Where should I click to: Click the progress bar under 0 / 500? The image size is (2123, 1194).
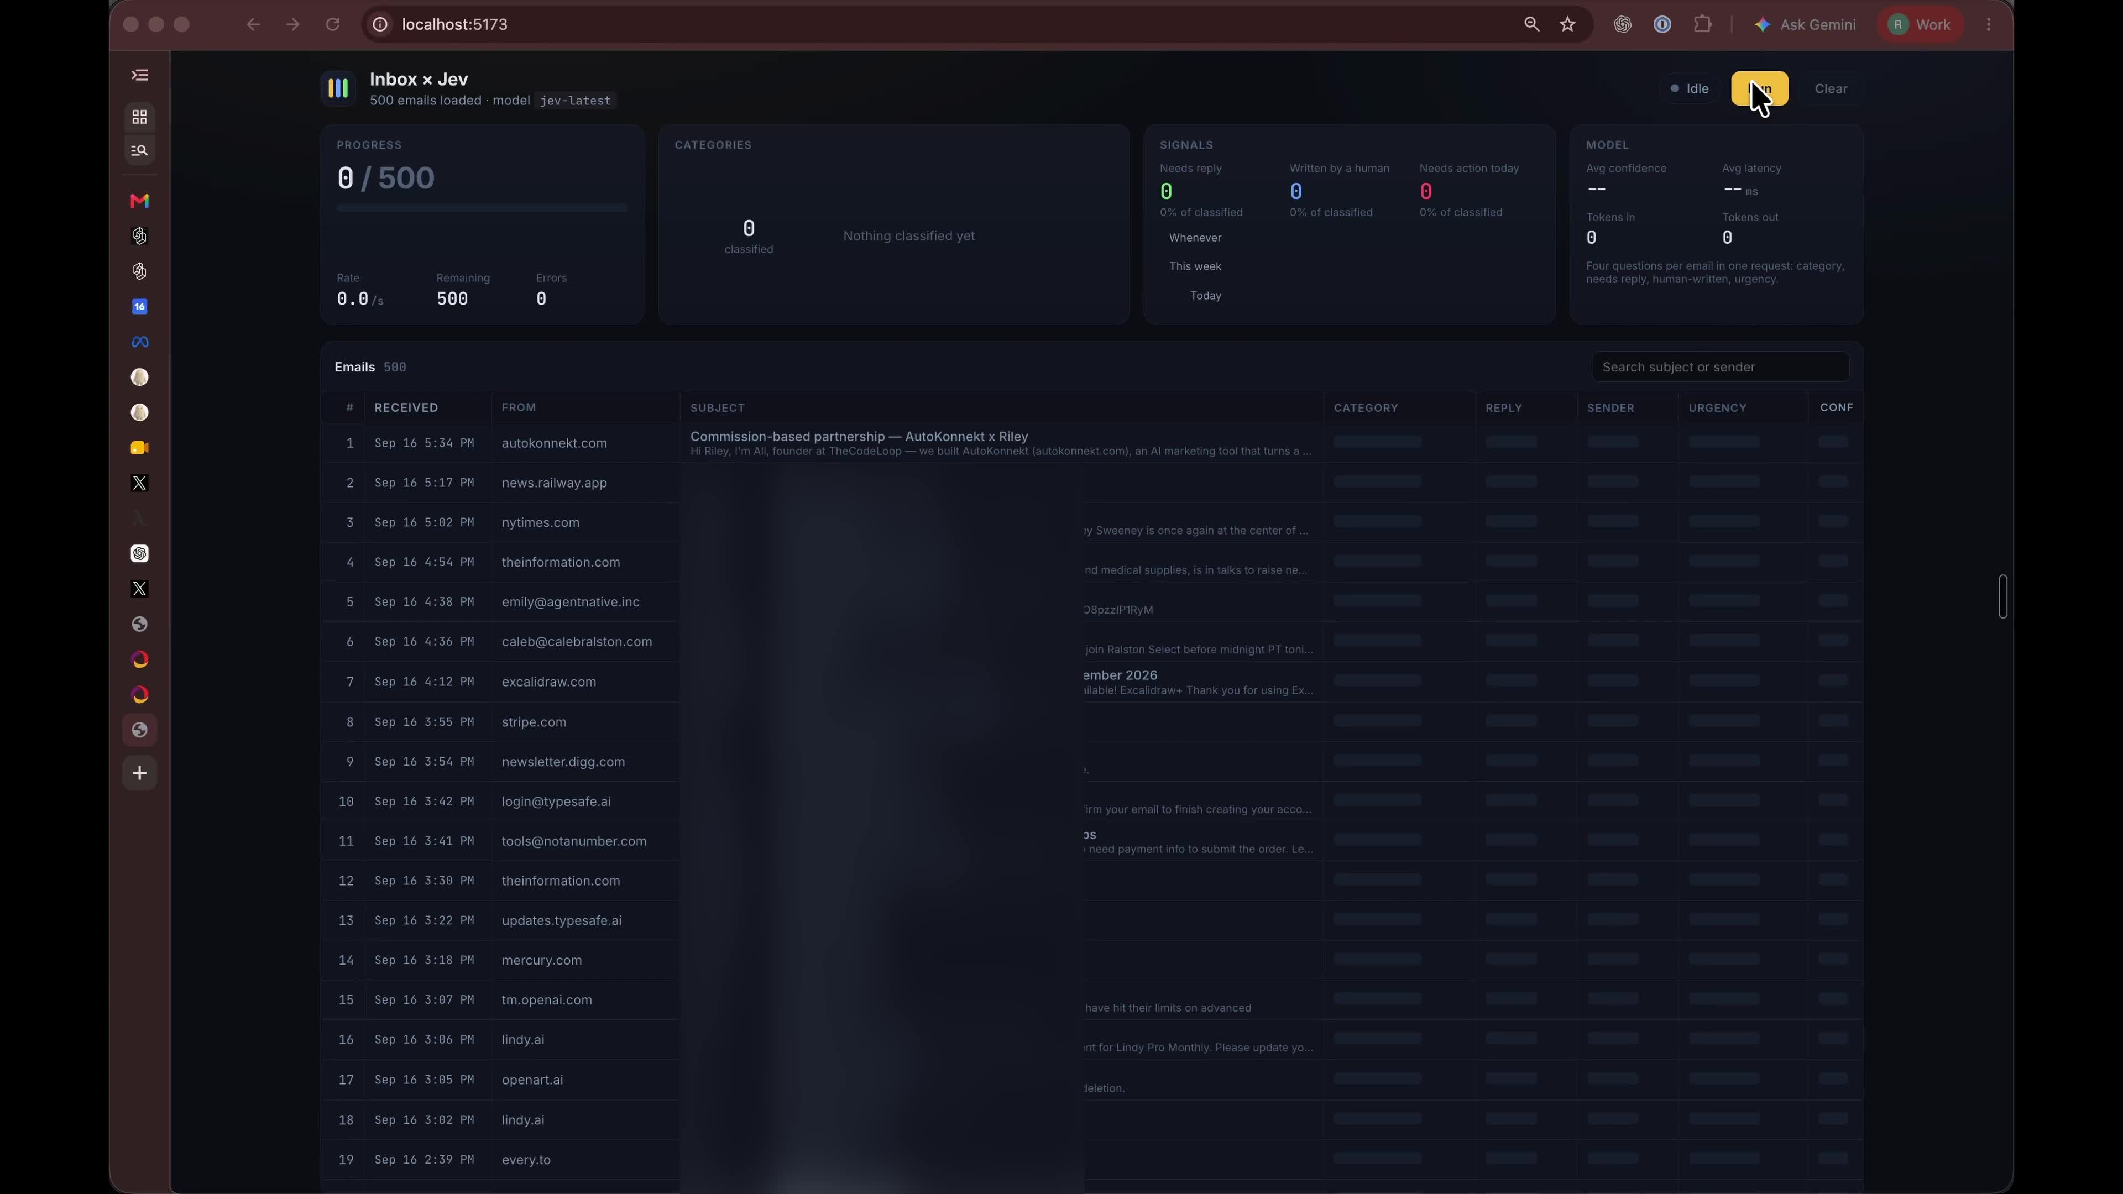click(x=482, y=208)
